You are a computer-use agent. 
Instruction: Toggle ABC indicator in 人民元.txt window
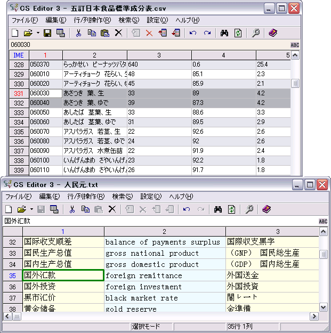[x=323, y=222]
